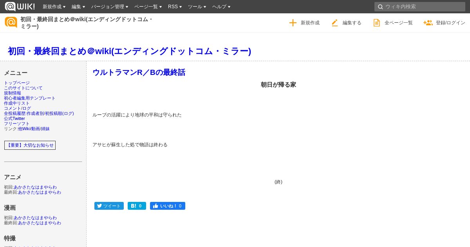Expand the バージョン管理 menu
Viewport: 470px width, 247px height.
pyautogui.click(x=110, y=7)
